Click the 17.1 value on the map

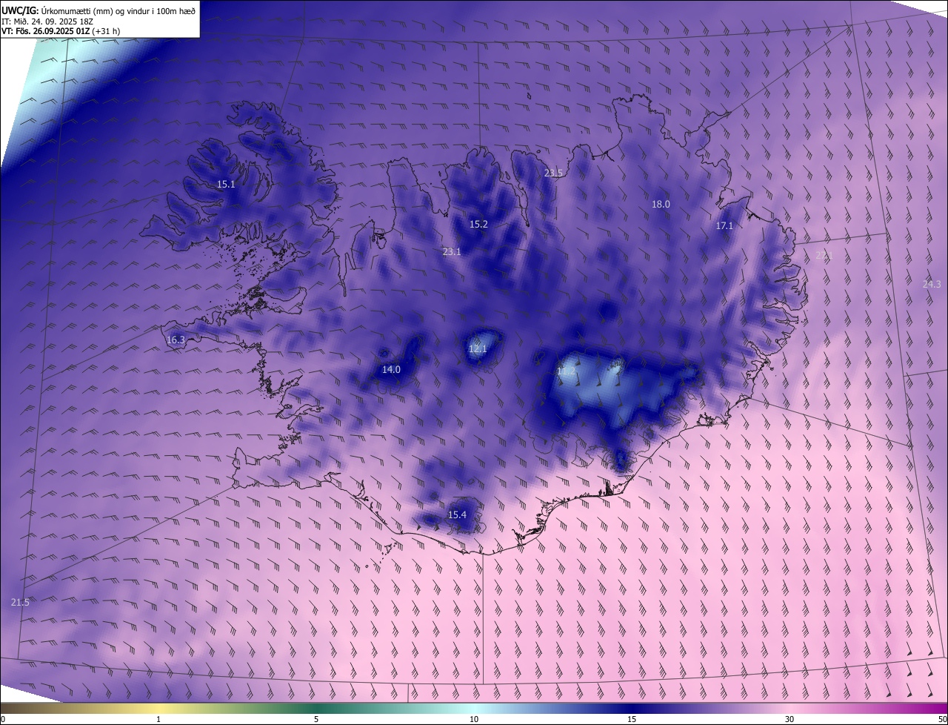coord(724,226)
